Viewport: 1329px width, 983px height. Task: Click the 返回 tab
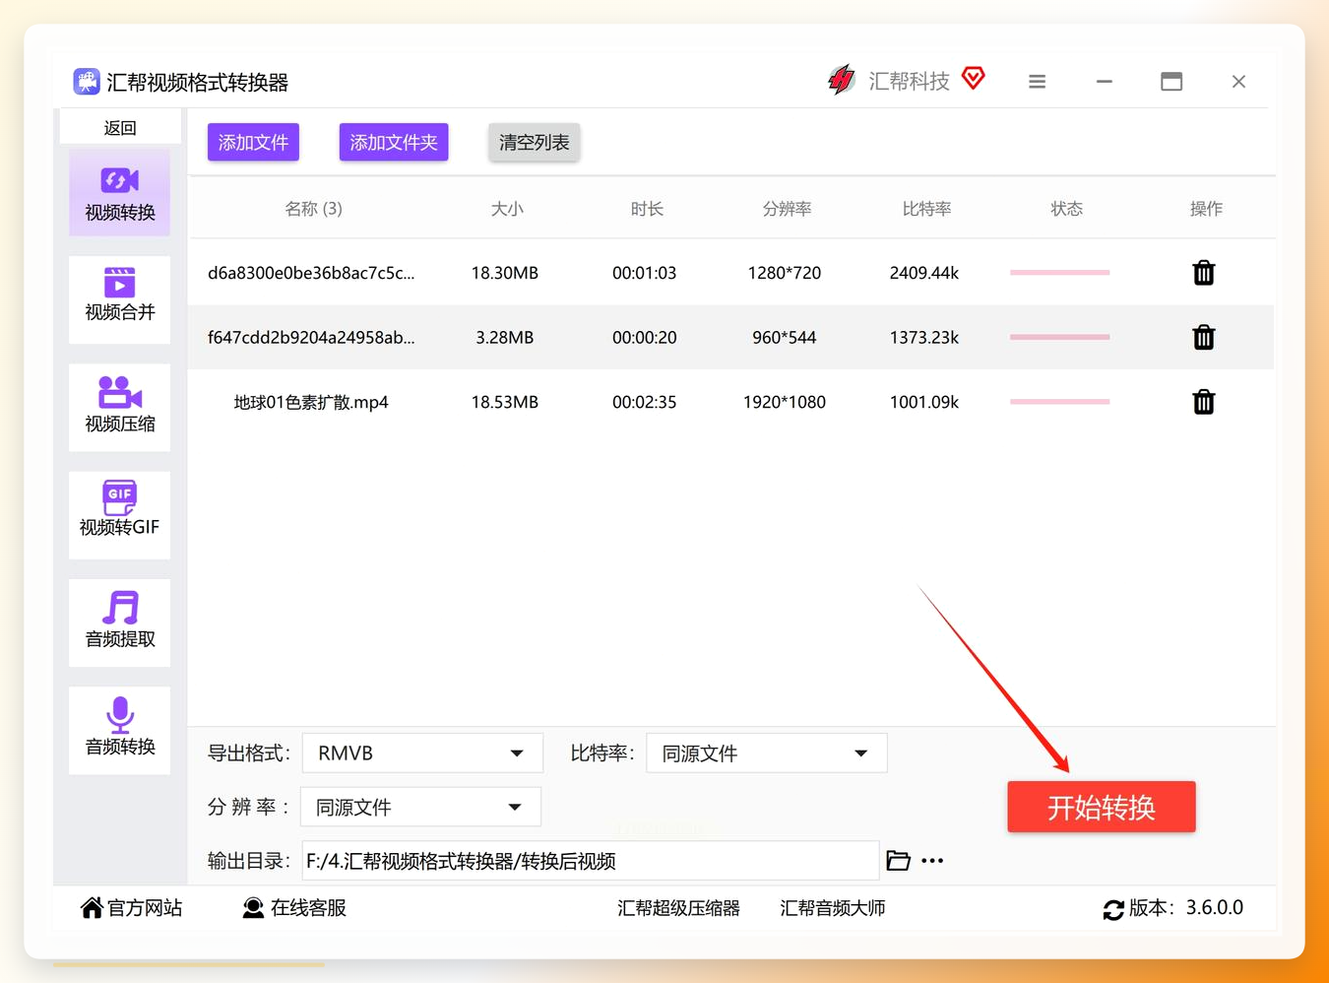point(120,128)
